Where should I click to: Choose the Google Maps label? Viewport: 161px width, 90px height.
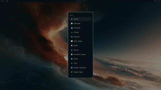click(78, 72)
